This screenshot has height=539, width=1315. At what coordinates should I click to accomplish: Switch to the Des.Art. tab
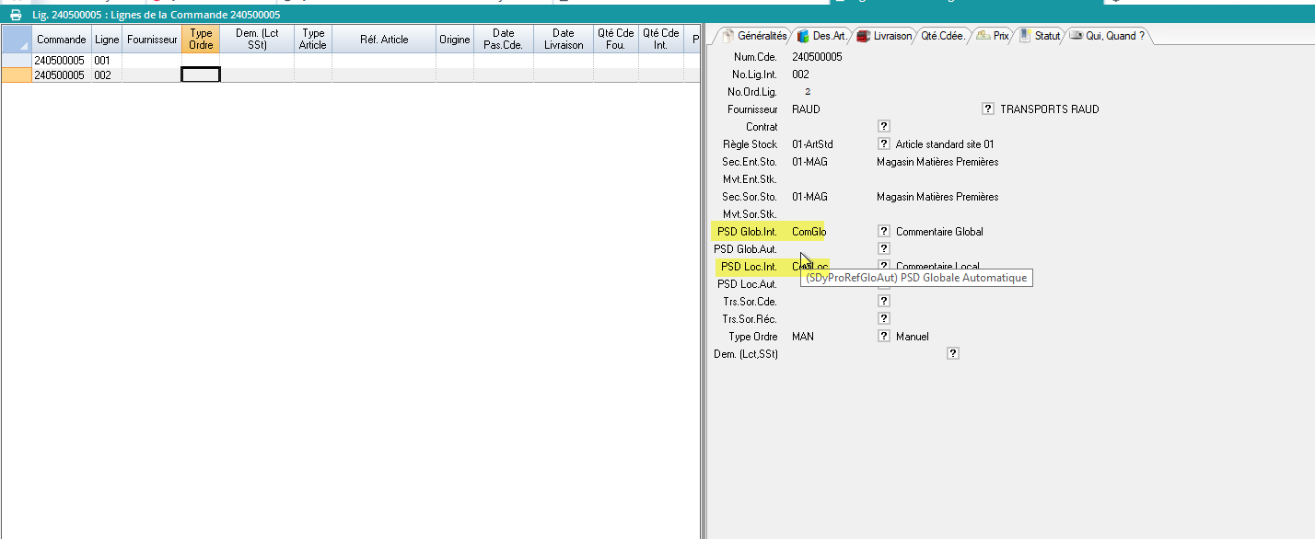(821, 36)
